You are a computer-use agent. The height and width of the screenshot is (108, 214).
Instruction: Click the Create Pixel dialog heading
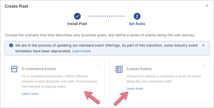coord(16,6)
